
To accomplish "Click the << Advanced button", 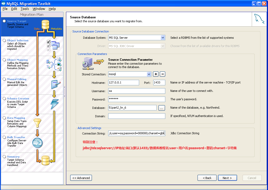I will (x=81, y=178).
